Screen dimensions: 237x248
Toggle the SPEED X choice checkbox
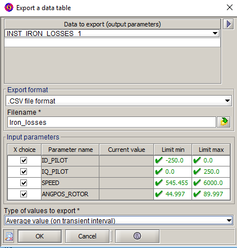click(24, 183)
